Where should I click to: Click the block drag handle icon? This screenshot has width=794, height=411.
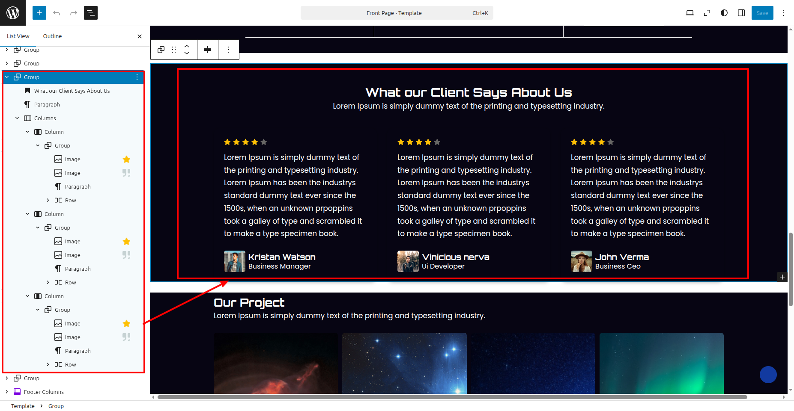(174, 50)
